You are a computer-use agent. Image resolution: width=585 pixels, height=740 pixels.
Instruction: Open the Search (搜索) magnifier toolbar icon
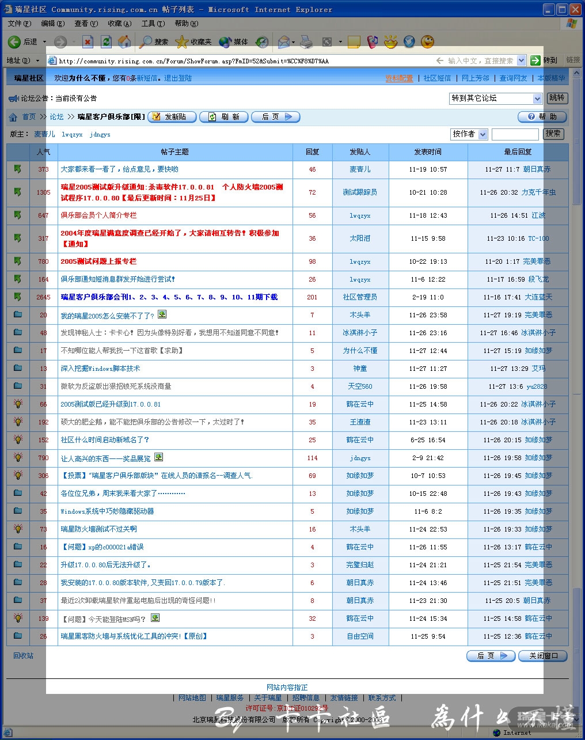[146, 41]
